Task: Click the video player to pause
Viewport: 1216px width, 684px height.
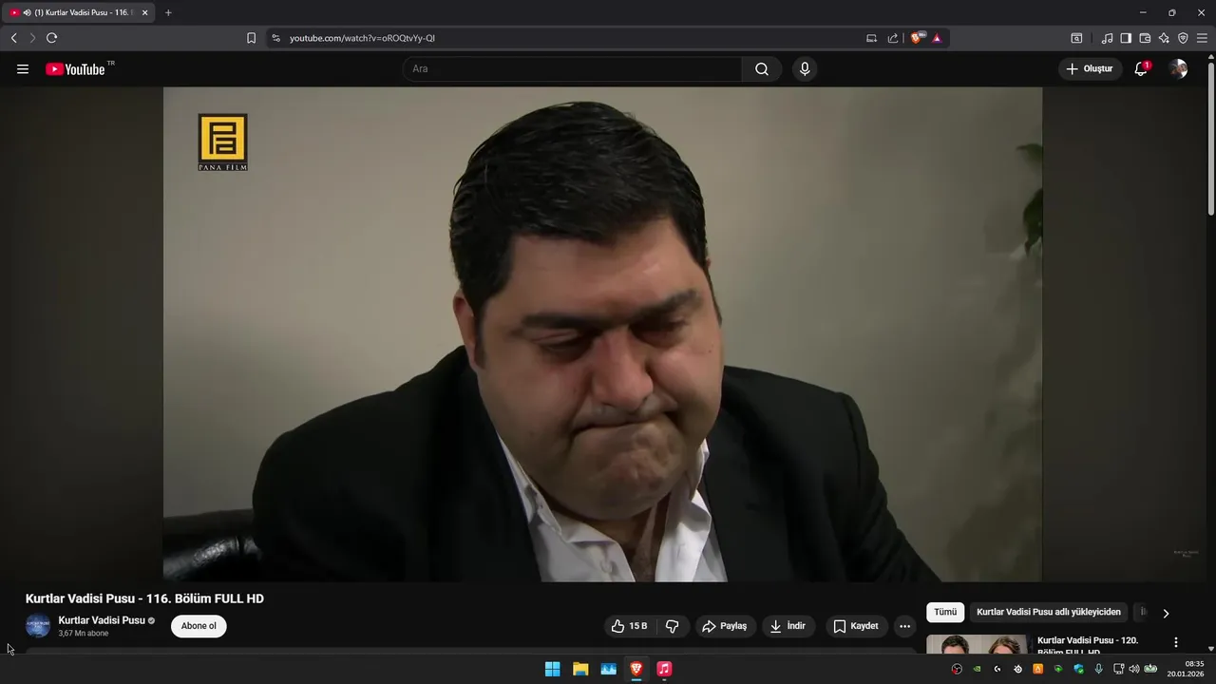Action: [x=602, y=334]
